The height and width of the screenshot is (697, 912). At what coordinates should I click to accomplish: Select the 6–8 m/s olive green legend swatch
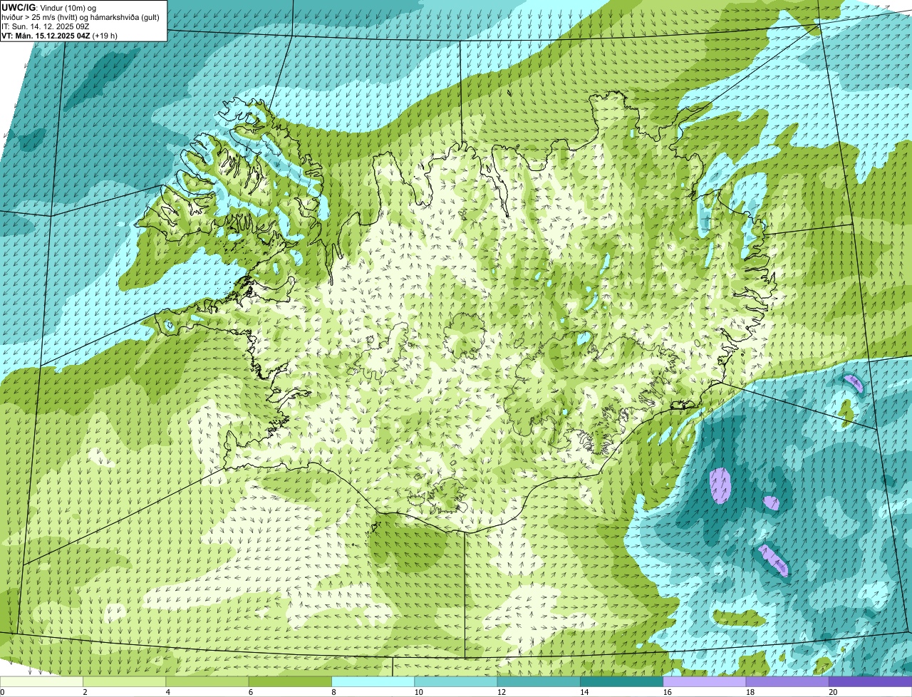click(291, 681)
